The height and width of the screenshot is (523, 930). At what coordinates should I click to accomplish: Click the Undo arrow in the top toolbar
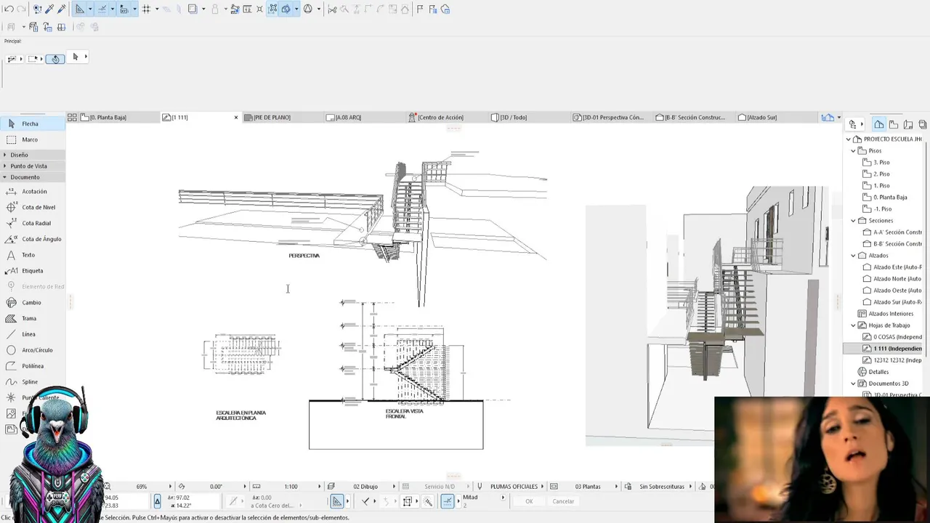click(9, 9)
